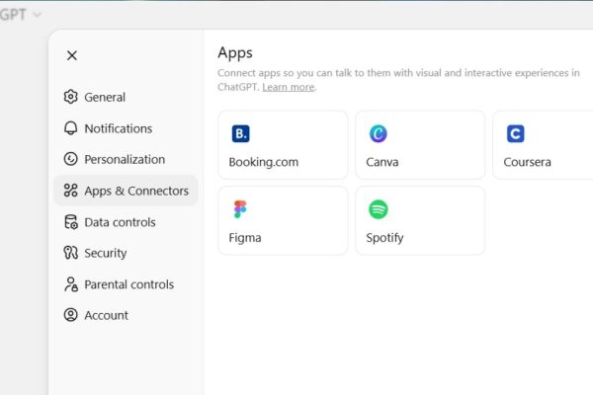Screen dimensions: 593x395
Task: Click the Account profile icon
Action: coord(70,315)
